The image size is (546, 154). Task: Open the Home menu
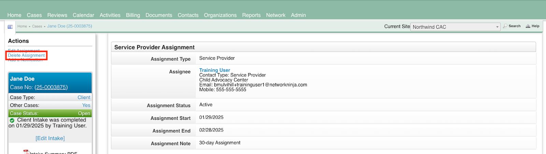click(x=14, y=15)
